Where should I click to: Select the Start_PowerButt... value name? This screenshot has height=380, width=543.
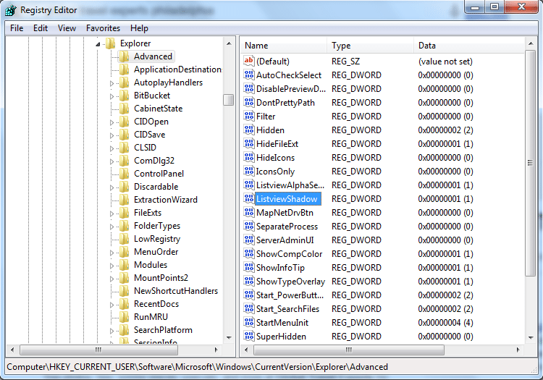[290, 295]
